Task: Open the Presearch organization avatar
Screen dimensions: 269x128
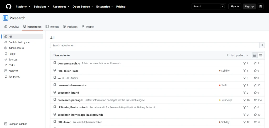Action: 6,18
